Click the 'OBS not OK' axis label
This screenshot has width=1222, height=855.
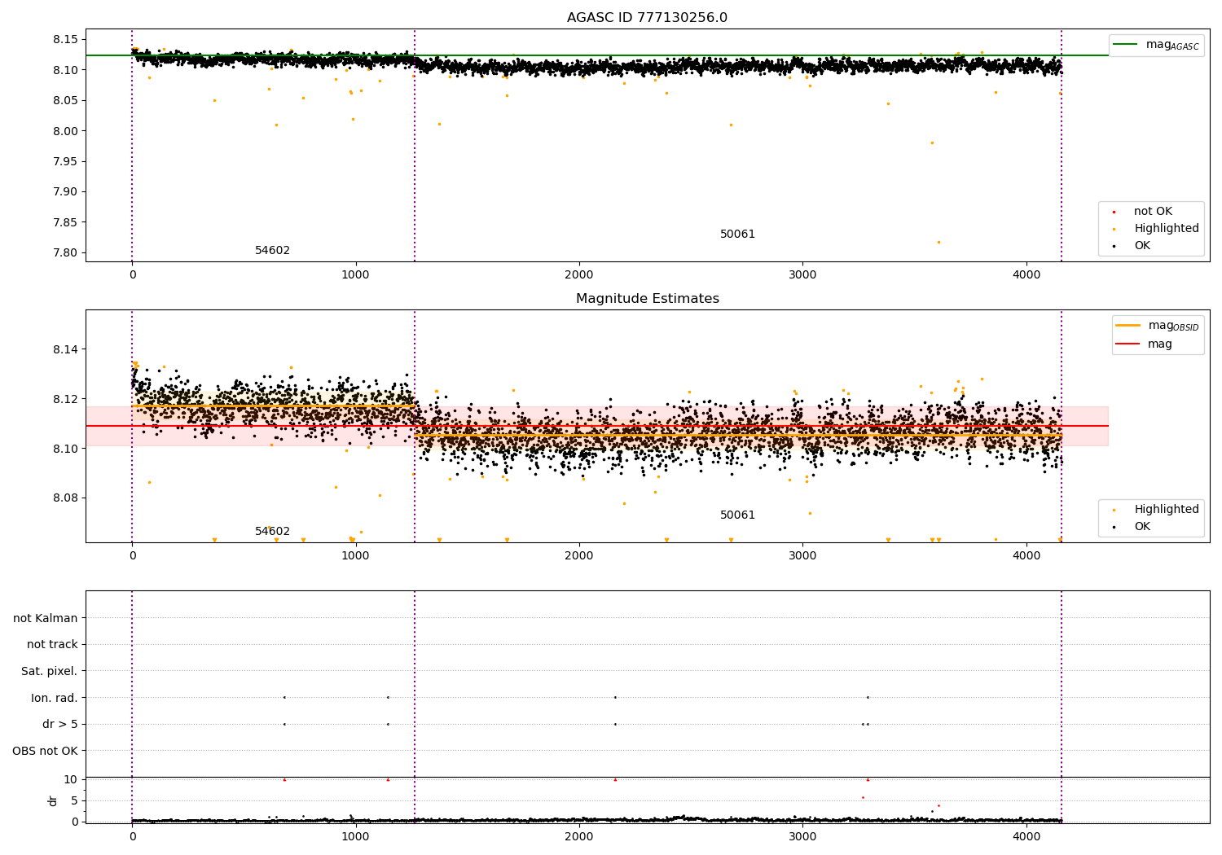tap(45, 752)
